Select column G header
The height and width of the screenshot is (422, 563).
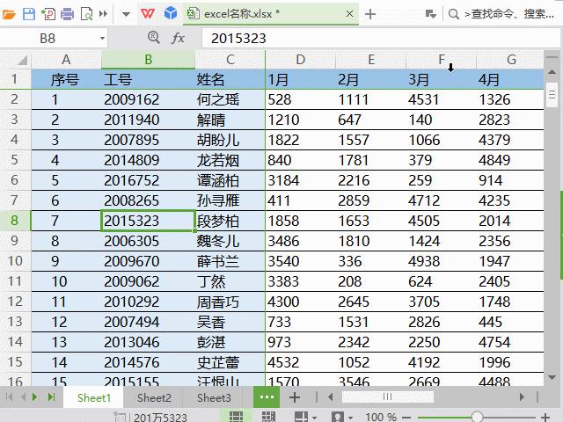[x=511, y=60]
